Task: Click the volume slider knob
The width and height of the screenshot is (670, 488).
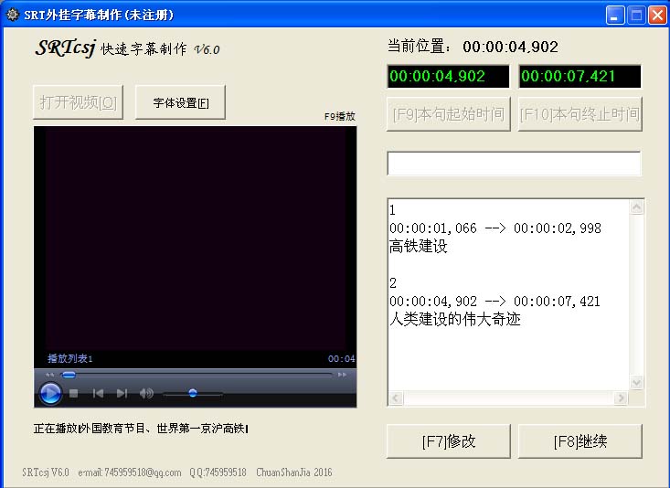Action: [193, 393]
